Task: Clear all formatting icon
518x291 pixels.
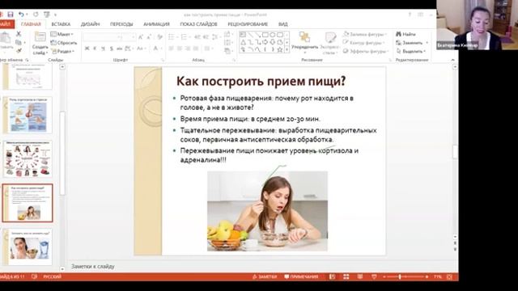Action: coord(160,37)
